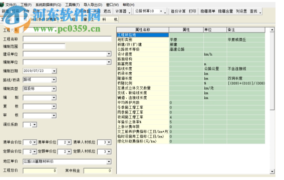
Task: Click the 属性名称 column header
Action: [x=143, y=29]
